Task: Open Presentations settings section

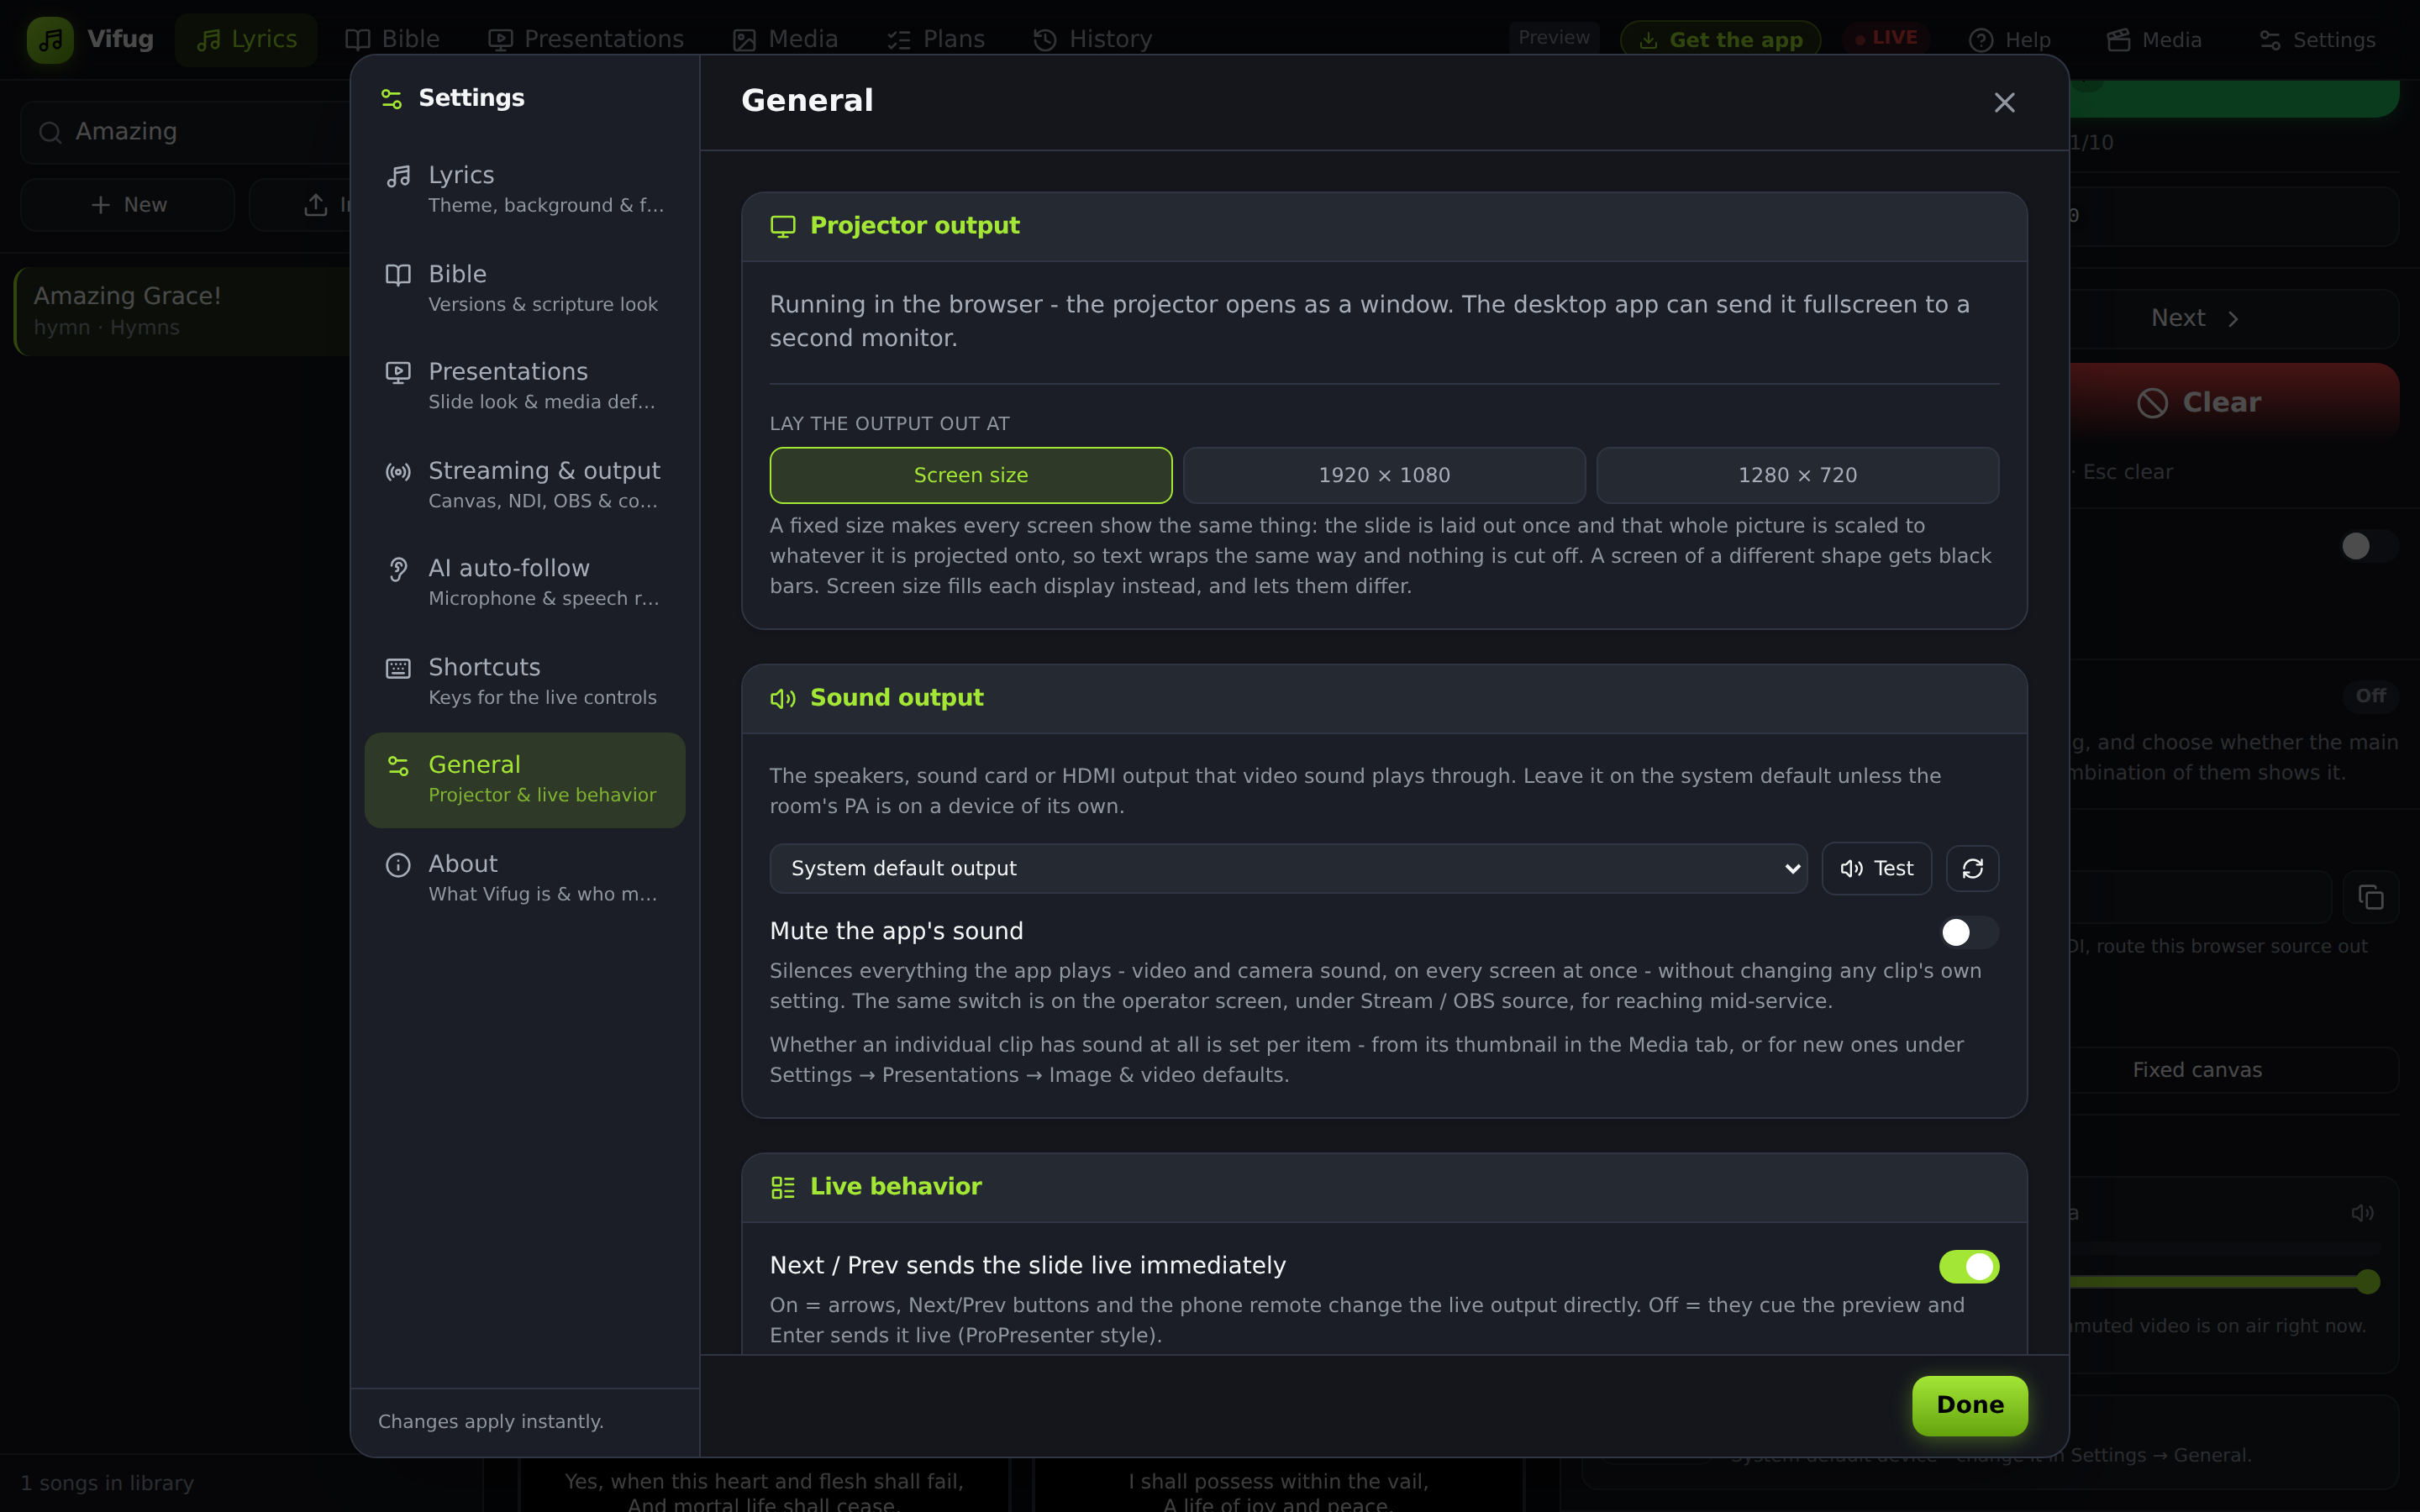Action: click(x=524, y=386)
